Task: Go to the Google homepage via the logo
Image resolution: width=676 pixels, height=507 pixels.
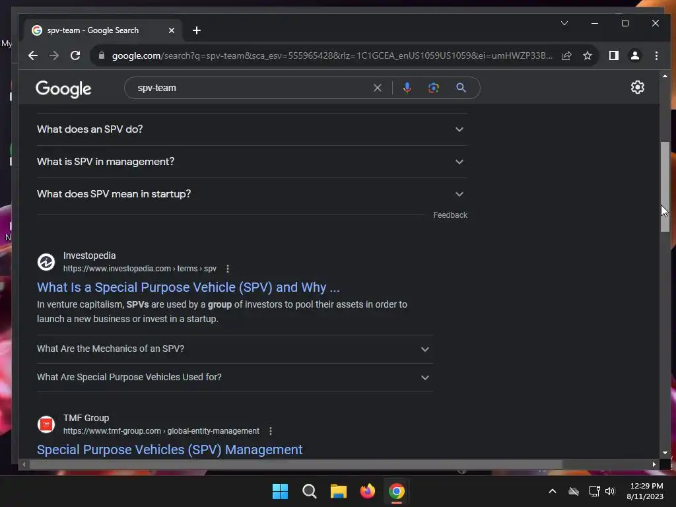Action: tap(63, 89)
